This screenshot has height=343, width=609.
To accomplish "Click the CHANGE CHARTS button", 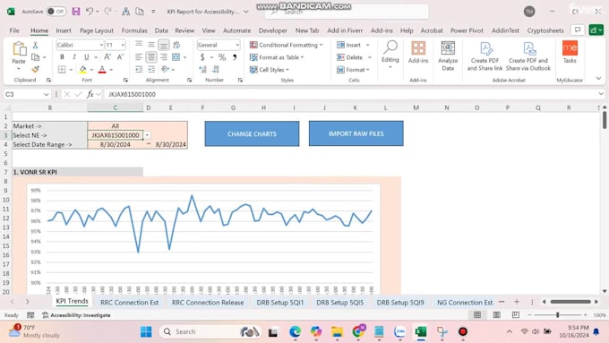I will click(x=252, y=133).
